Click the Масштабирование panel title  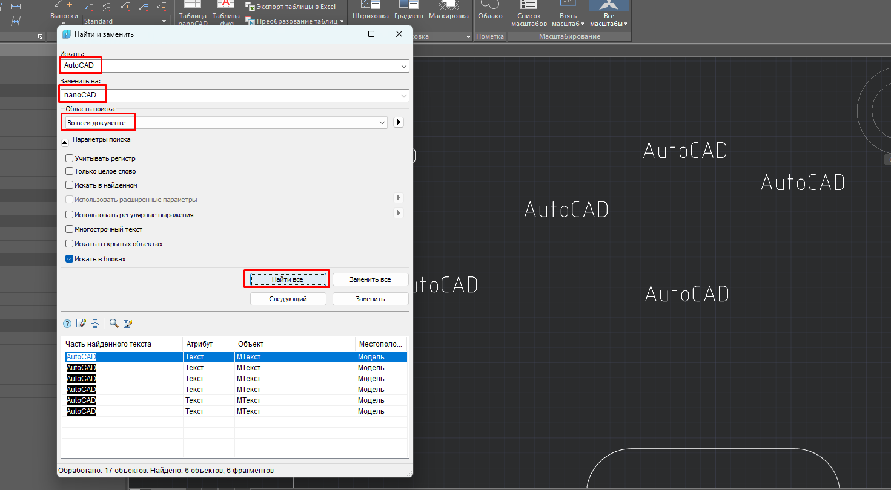coord(569,37)
